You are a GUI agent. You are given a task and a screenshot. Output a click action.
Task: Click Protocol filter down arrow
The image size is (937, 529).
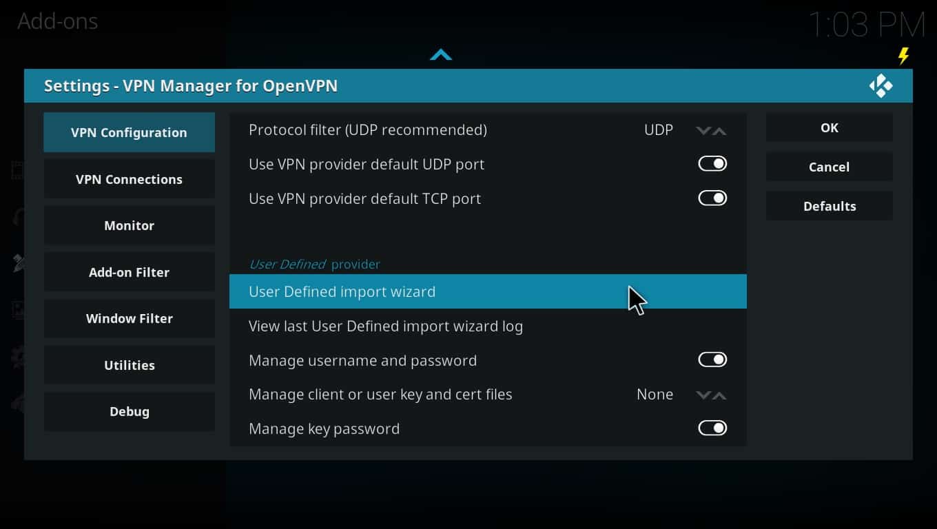(x=703, y=130)
